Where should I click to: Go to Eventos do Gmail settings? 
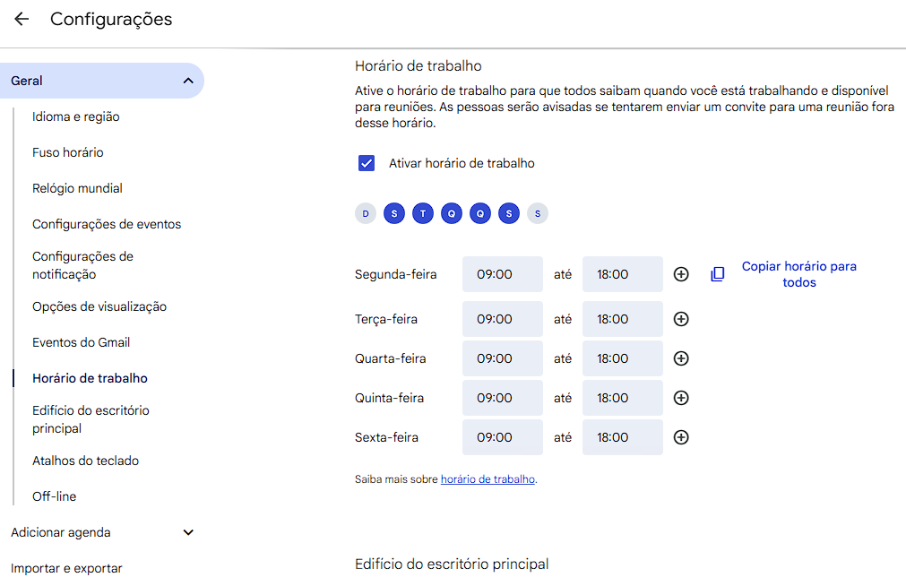click(81, 342)
